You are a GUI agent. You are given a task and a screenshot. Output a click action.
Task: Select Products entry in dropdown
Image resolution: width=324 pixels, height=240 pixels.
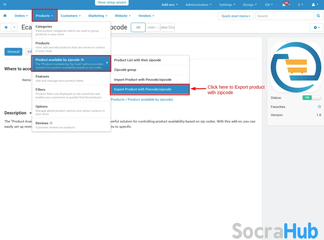click(71, 47)
